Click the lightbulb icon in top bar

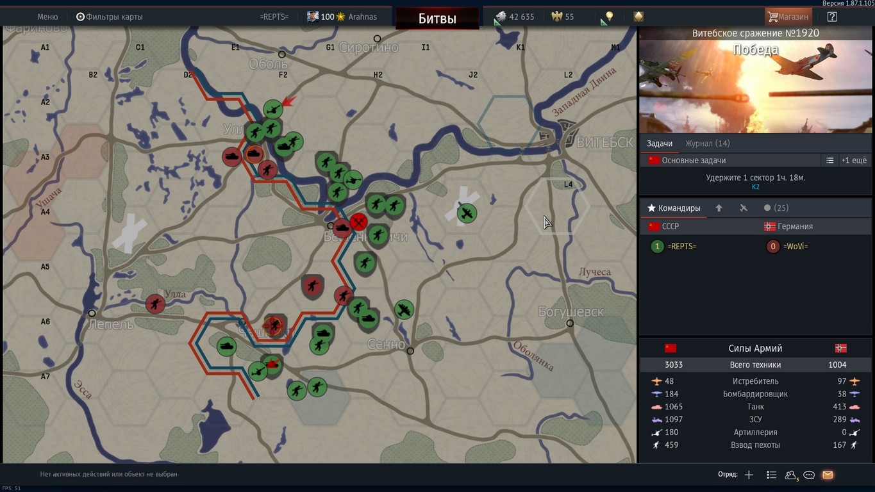pos(609,17)
